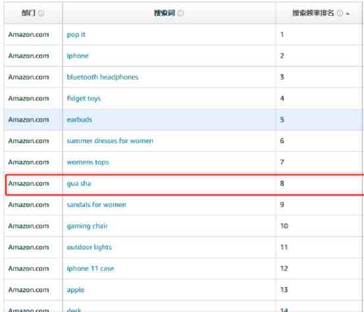The width and height of the screenshot is (364, 312).
Task: Select the 搜索频率排名 column header text
Action: (313, 13)
